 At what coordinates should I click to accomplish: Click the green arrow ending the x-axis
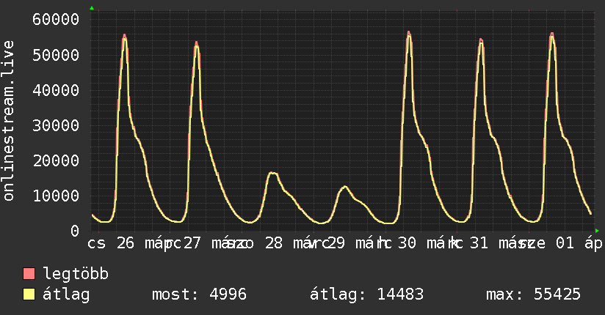tap(597, 231)
